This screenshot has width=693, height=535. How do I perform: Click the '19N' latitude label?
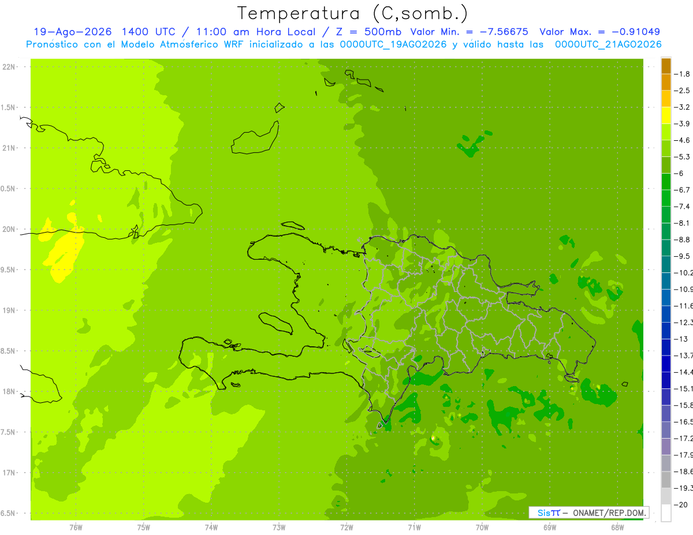9,310
